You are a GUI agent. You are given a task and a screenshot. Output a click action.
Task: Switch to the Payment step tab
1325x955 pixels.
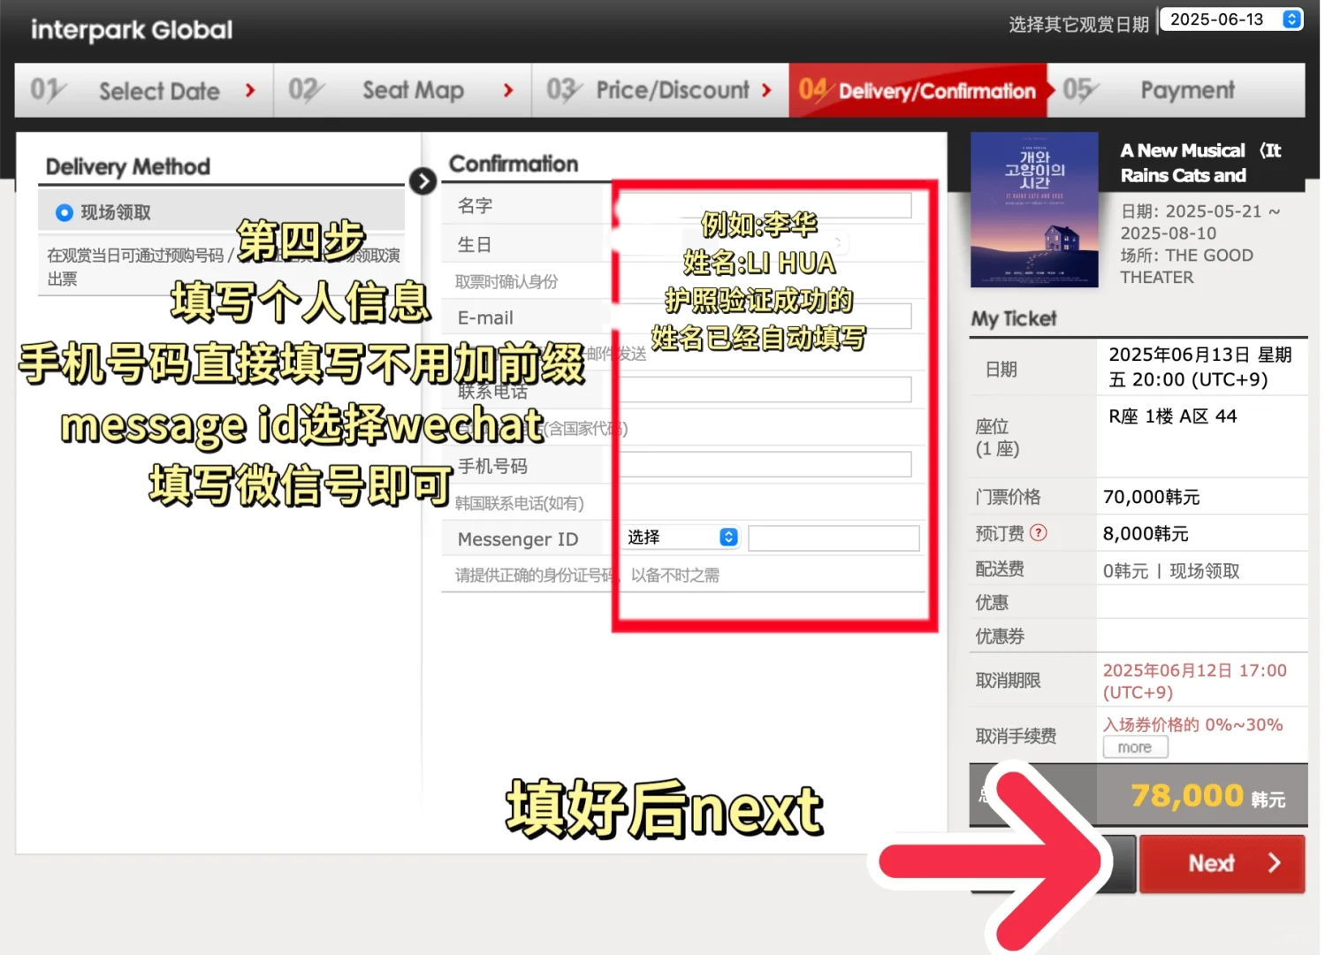point(1187,89)
